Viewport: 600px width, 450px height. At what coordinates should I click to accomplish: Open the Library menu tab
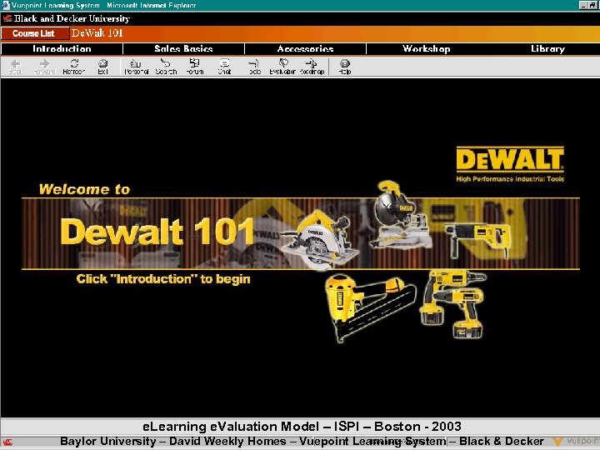coord(547,48)
